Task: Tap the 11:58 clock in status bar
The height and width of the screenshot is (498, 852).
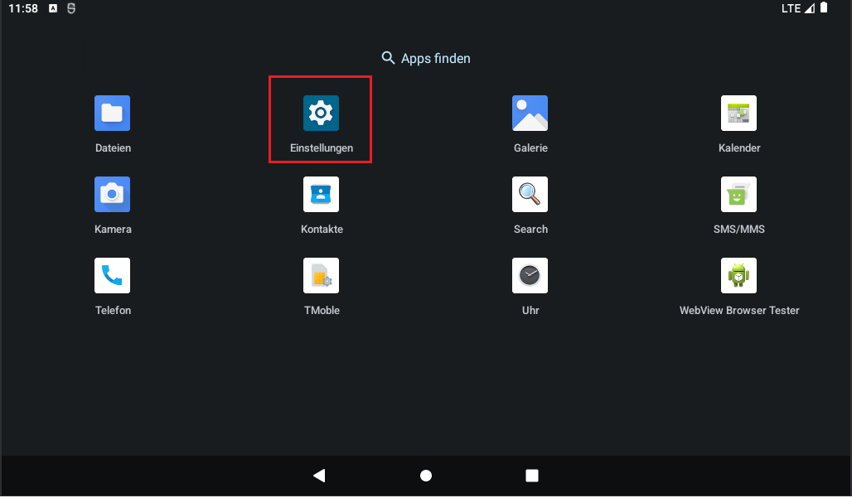Action: (23, 8)
